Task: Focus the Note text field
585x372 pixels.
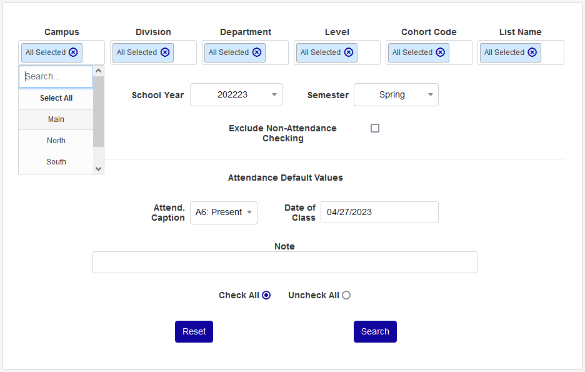Action: [x=284, y=263]
